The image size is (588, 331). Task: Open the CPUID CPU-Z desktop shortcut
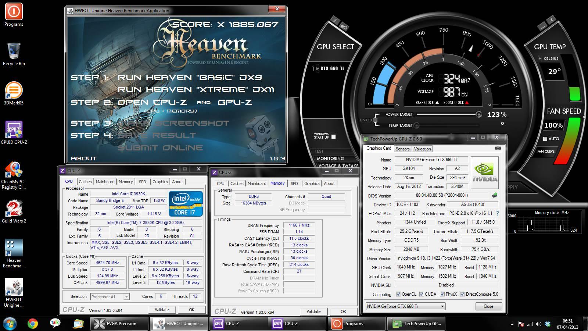(x=14, y=133)
